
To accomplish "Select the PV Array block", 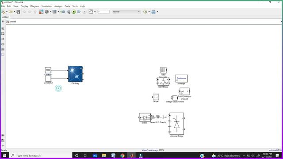I will pos(76,74).
